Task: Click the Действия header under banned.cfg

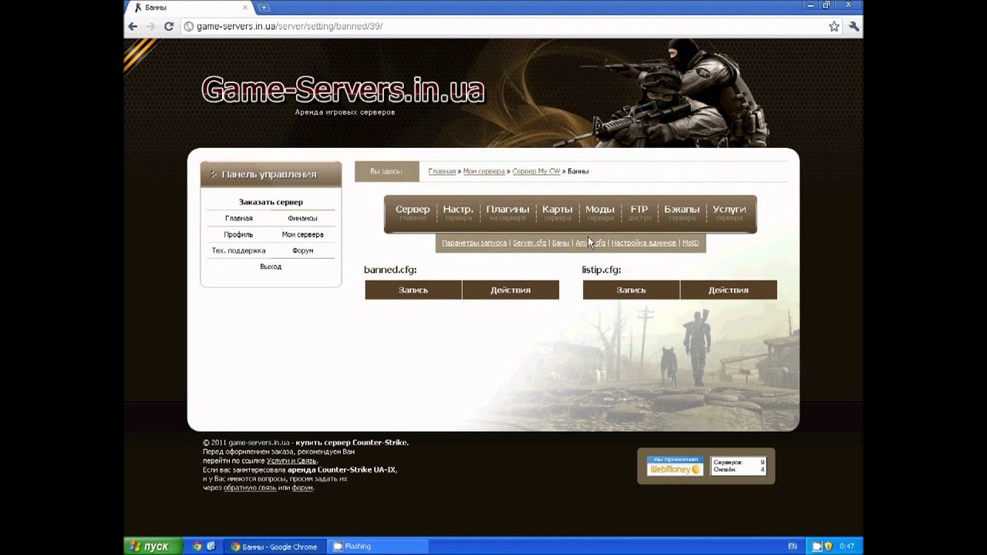Action: (x=510, y=290)
